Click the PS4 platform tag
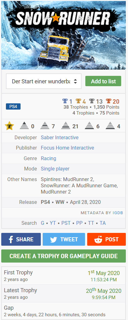Screen dimensions: 128x320 [x=13, y=106]
